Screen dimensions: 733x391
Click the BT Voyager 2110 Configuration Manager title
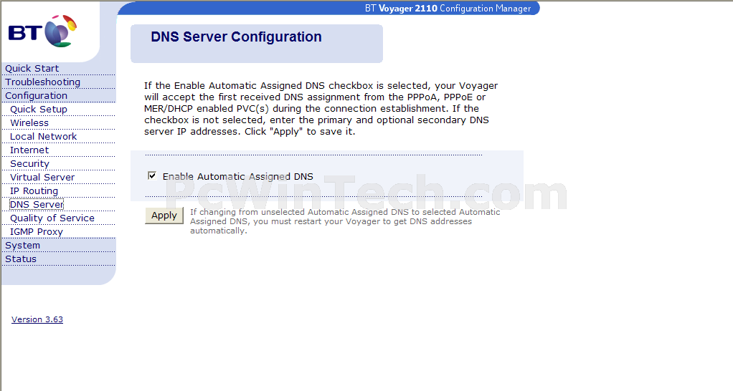click(448, 9)
